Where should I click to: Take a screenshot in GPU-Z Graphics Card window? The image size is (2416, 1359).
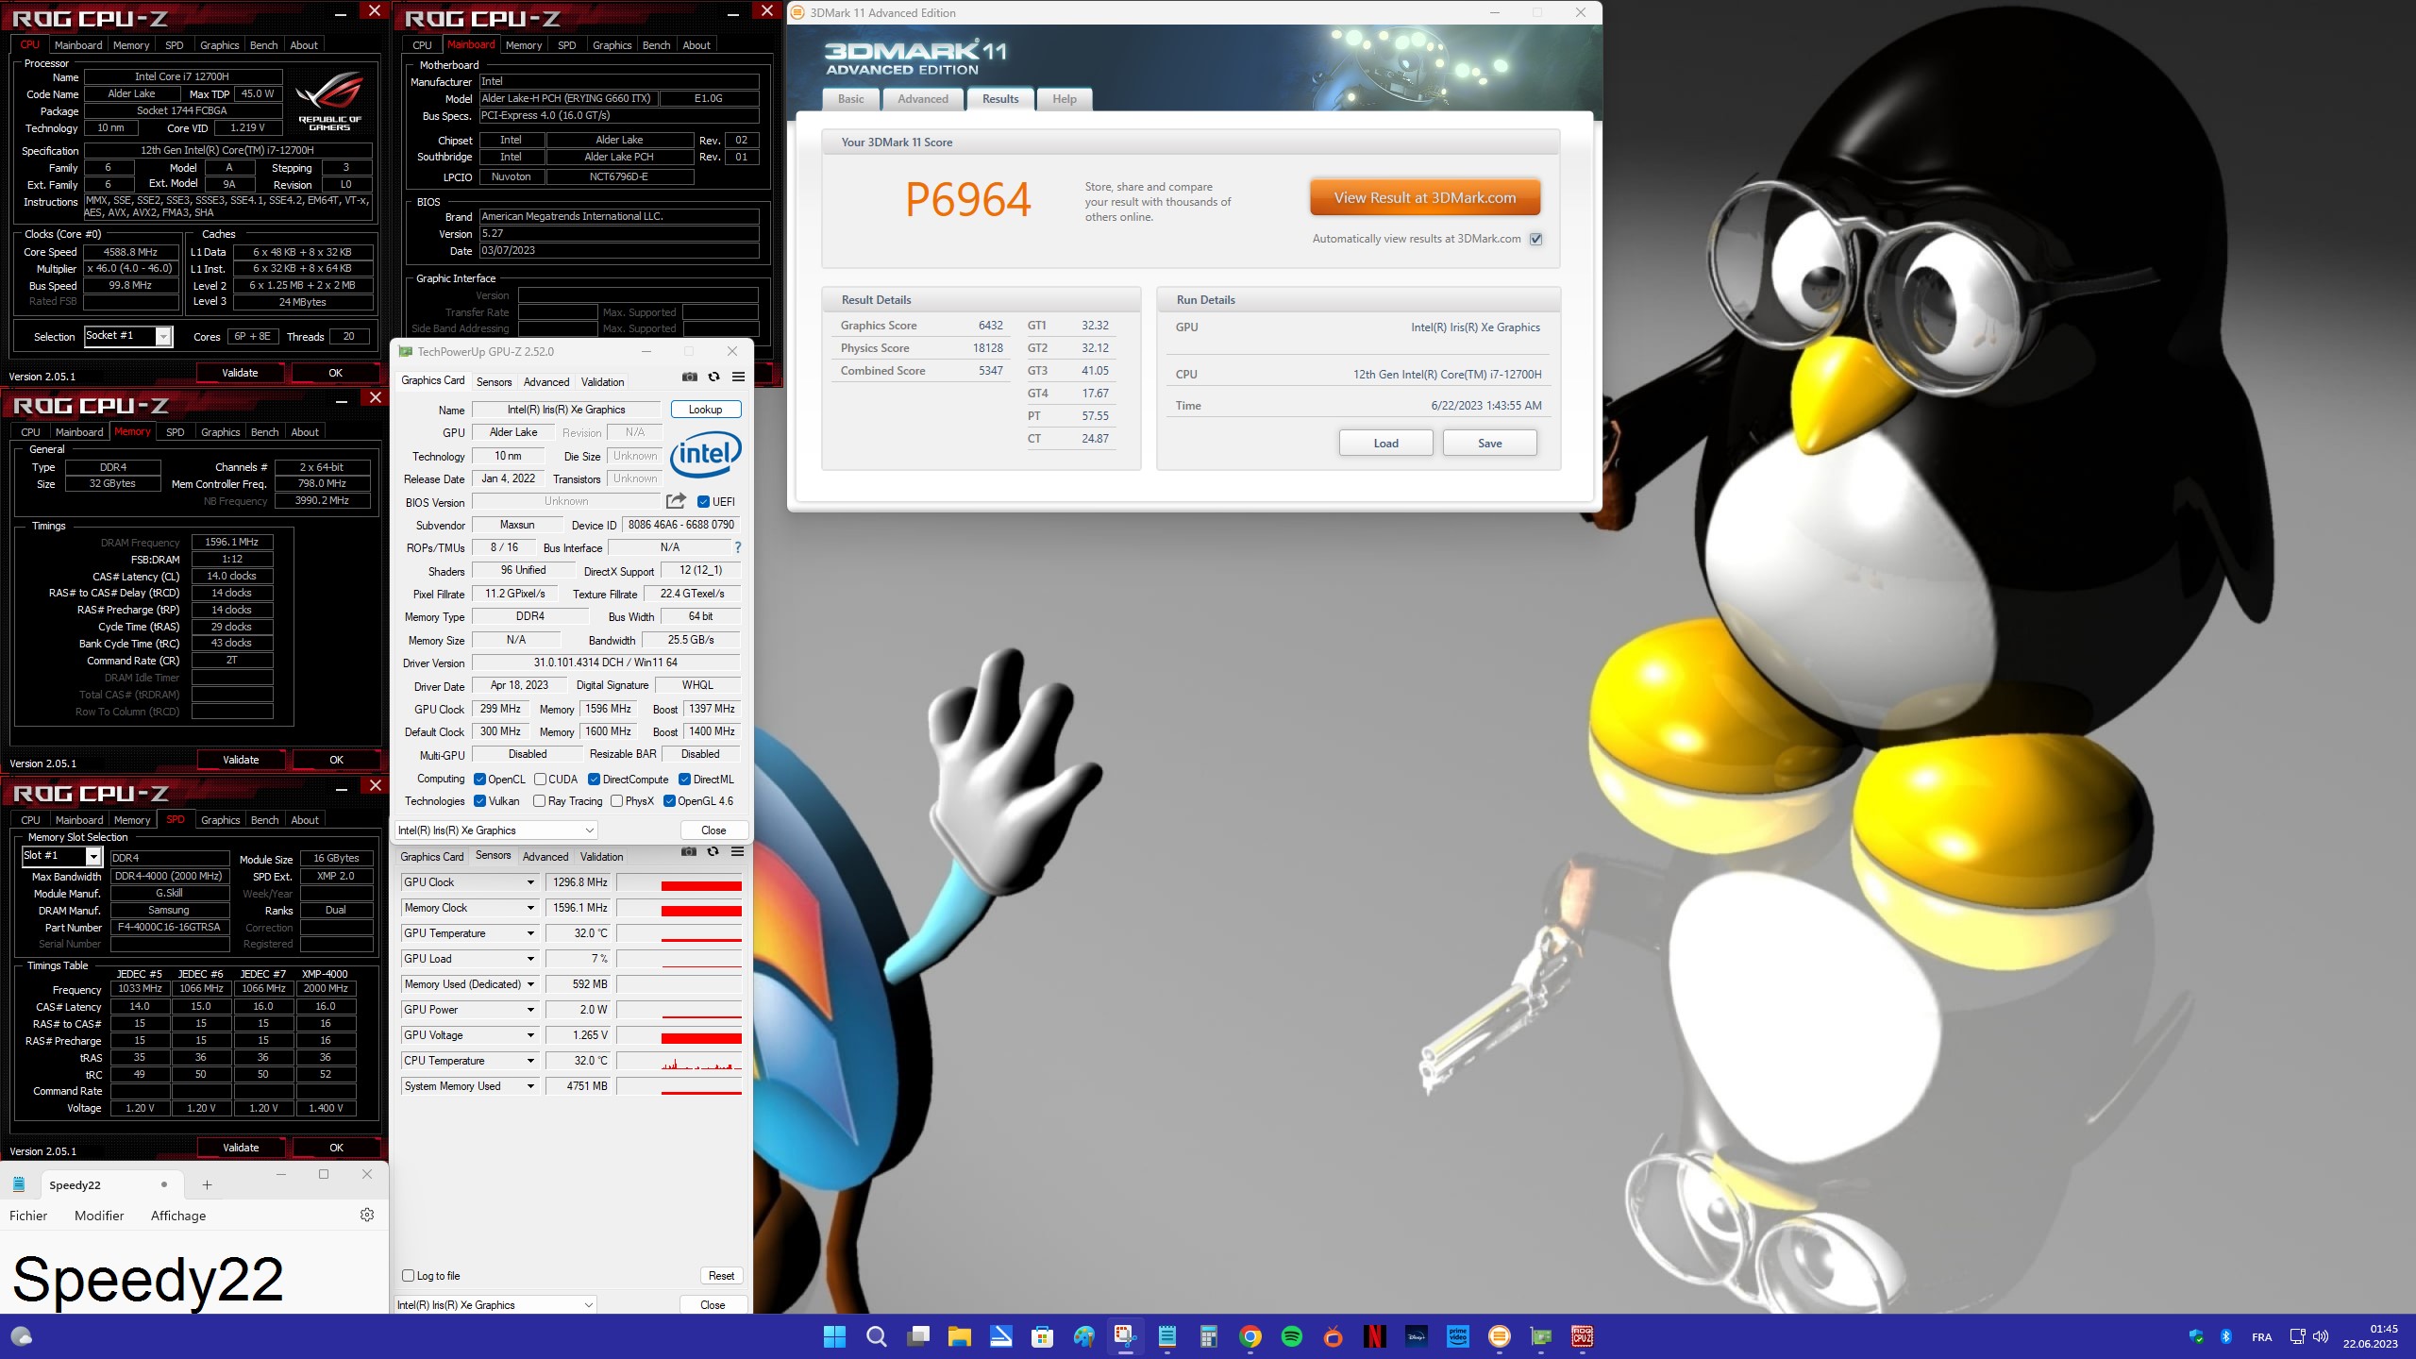click(x=690, y=377)
